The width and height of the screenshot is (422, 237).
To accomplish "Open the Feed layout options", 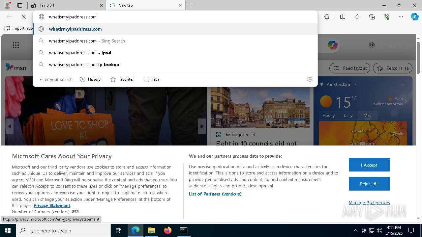I will coord(350,68).
